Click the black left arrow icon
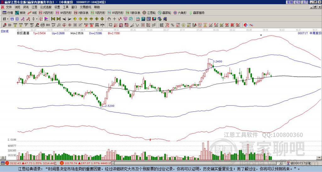Viewport: 322px width, 172px height. (x=64, y=19)
